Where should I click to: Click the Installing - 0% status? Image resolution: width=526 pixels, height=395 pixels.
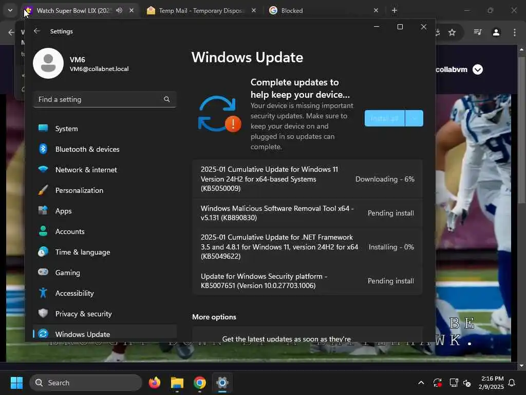point(391,247)
